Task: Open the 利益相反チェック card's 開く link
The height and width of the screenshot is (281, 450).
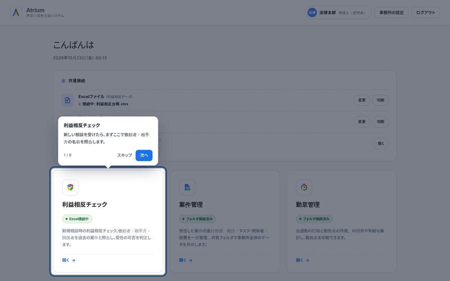Action: [69, 260]
